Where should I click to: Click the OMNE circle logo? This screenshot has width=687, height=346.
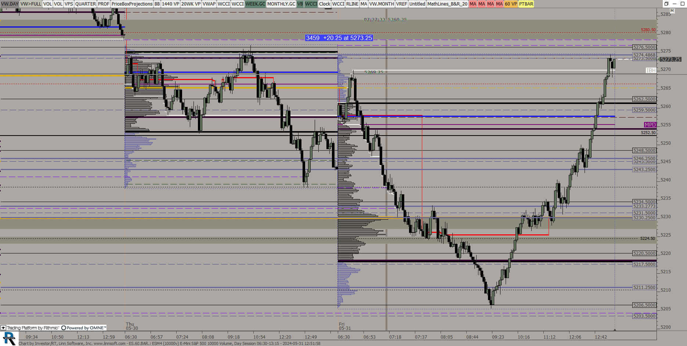coord(64,328)
